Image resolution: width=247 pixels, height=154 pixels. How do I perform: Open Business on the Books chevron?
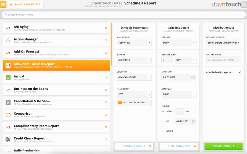click(x=107, y=90)
